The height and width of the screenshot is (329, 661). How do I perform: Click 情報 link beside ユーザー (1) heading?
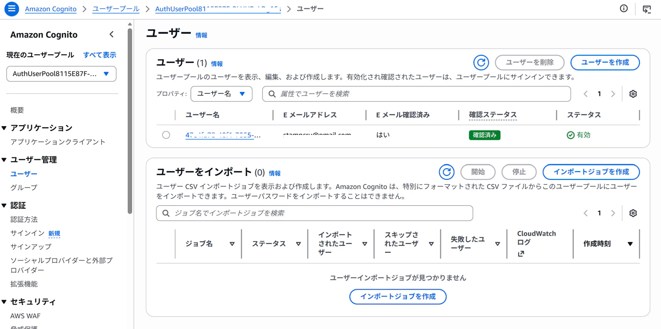[x=217, y=64]
